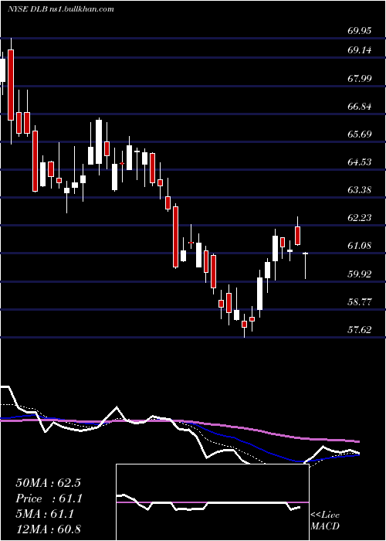Click the Price : 61.1 readout
This screenshot has height=541, width=386.
49,498
